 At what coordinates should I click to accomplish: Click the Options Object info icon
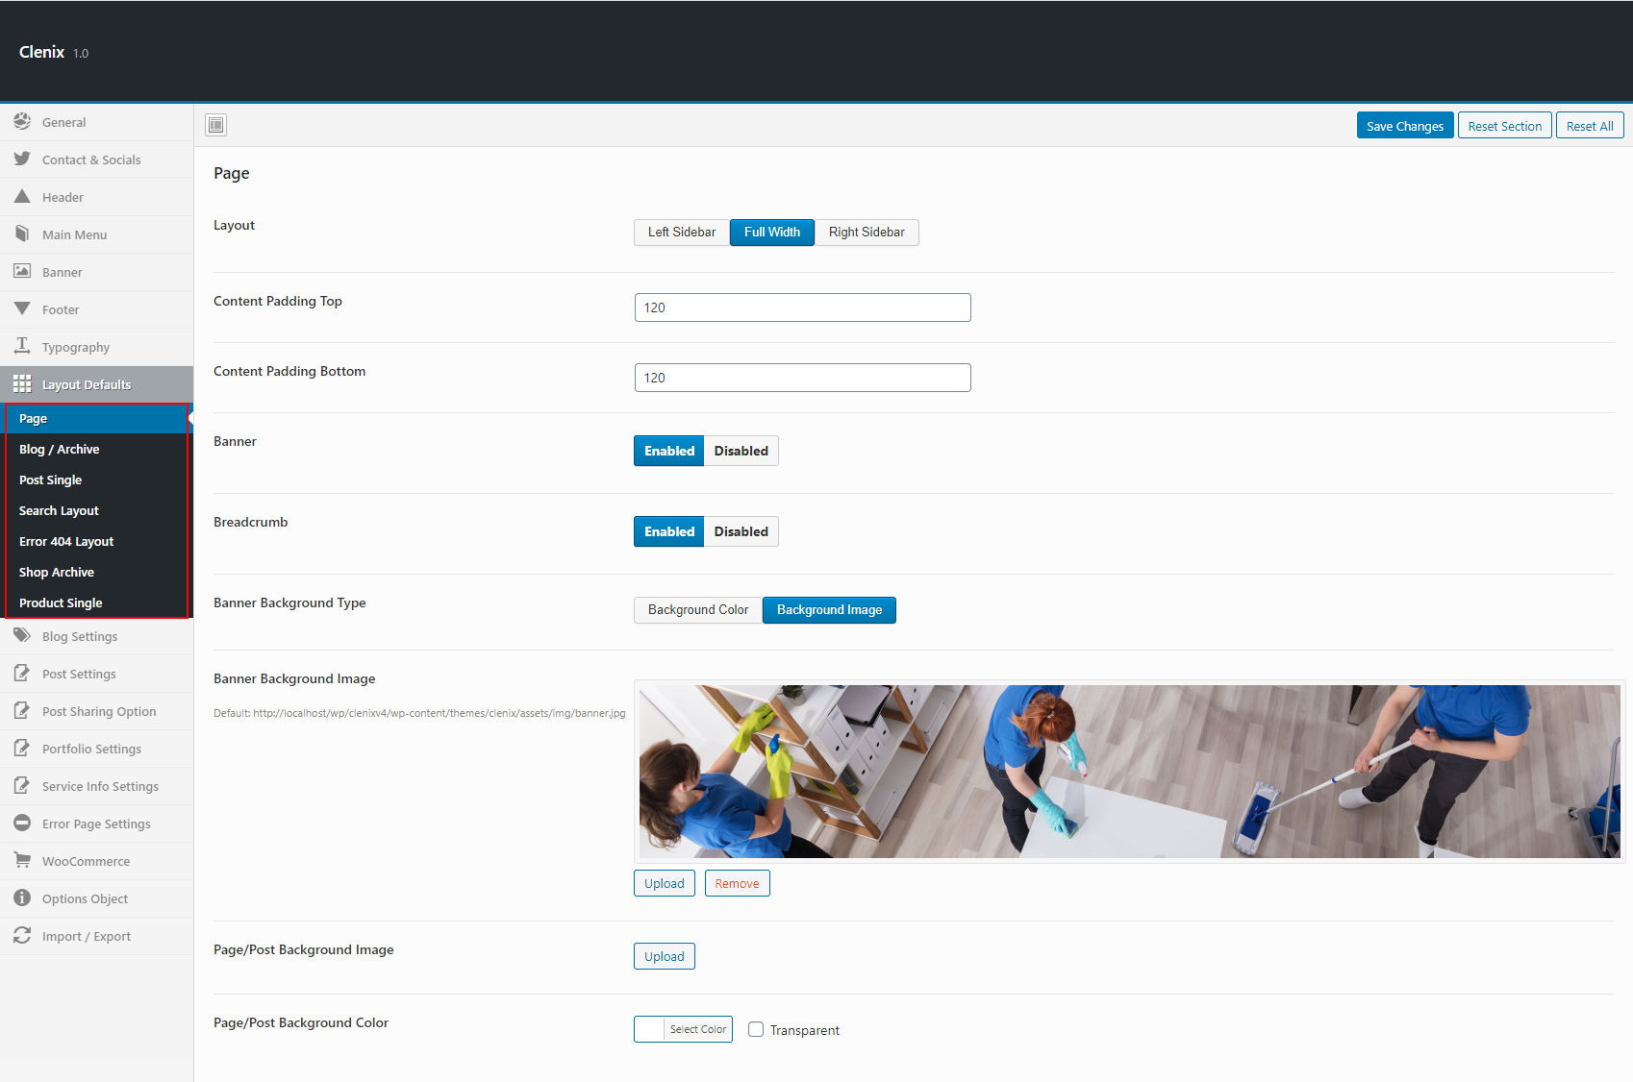(22, 898)
